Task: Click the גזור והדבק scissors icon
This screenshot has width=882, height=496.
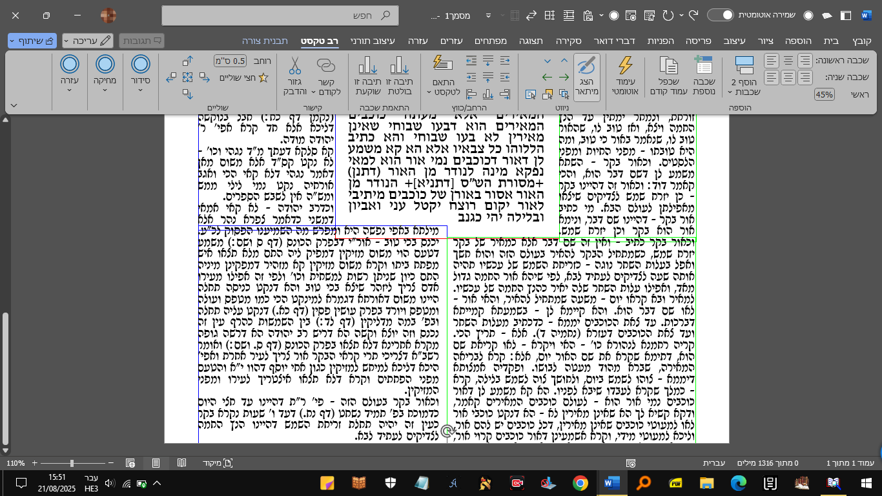Action: click(x=294, y=65)
